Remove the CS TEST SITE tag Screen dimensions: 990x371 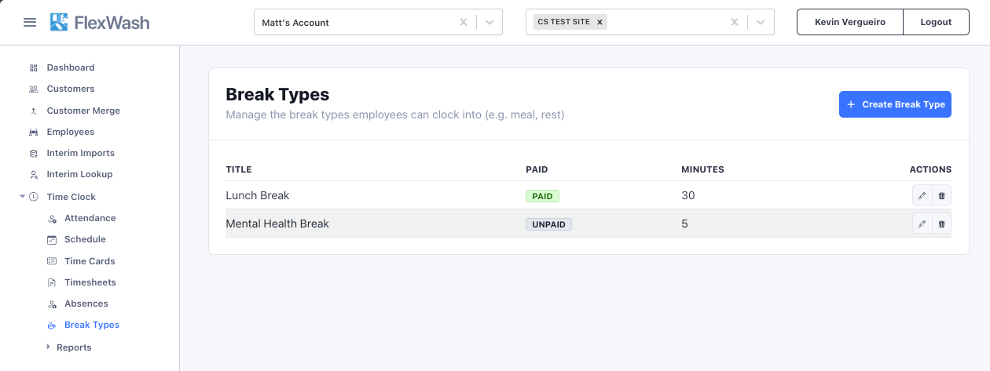599,22
